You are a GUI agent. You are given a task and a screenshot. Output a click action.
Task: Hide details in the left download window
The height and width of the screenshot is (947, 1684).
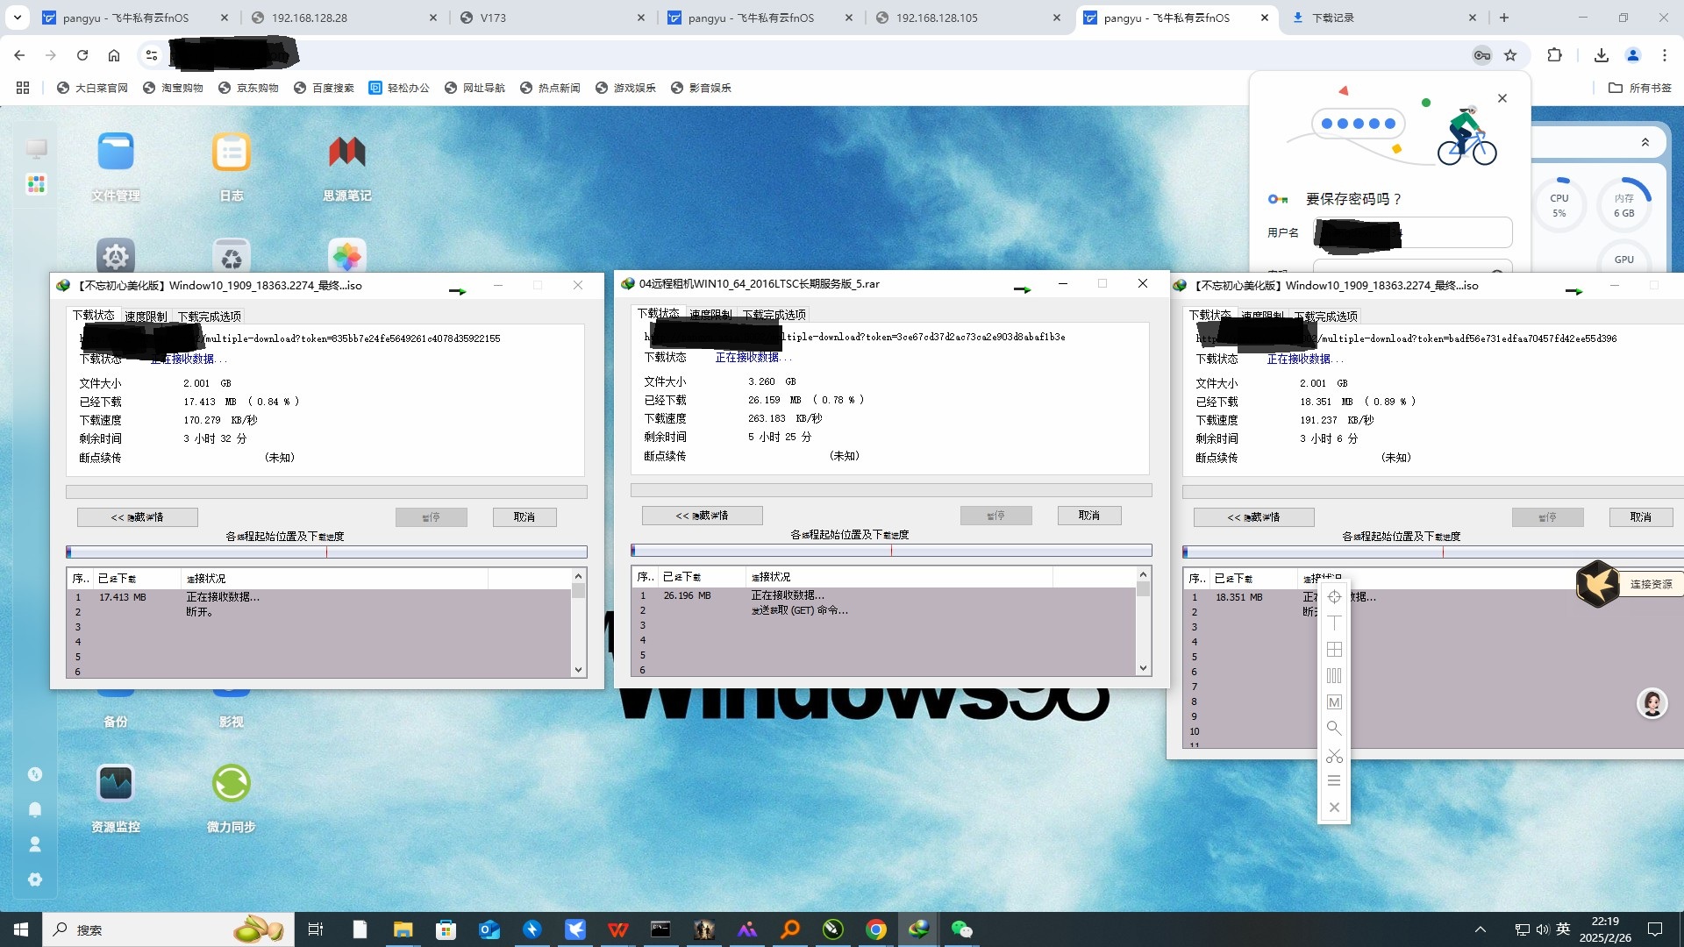pos(138,517)
